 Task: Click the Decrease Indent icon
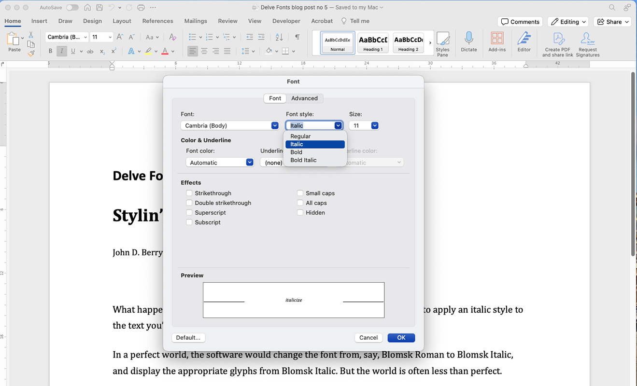(x=249, y=37)
